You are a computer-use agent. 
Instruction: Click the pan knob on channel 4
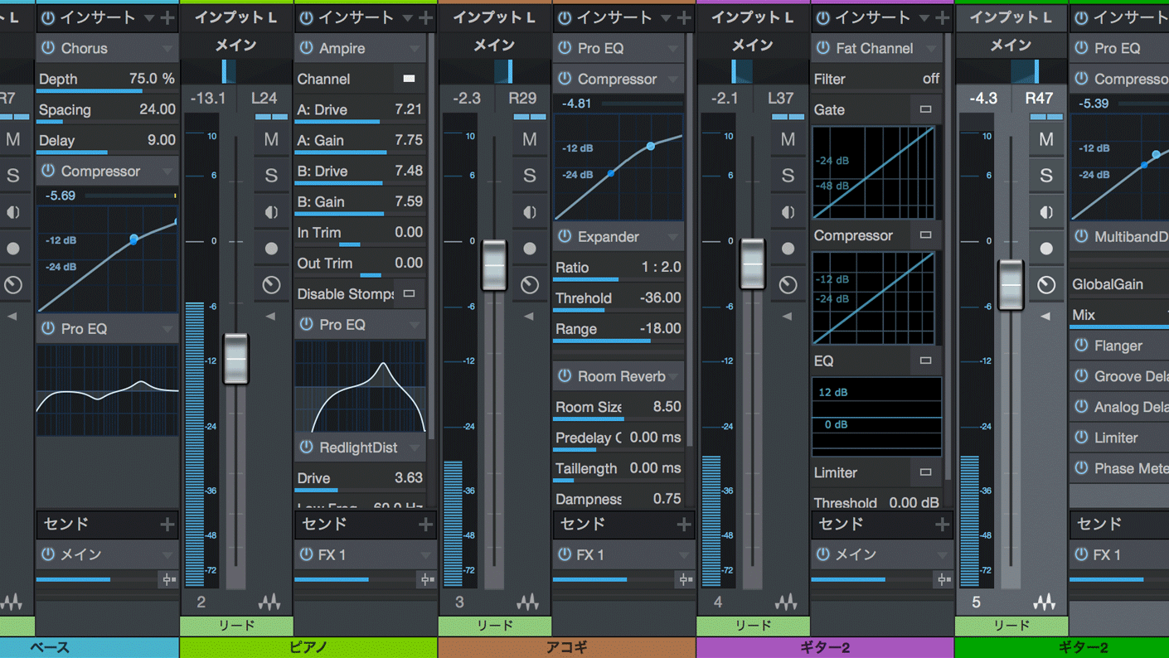[x=788, y=285]
